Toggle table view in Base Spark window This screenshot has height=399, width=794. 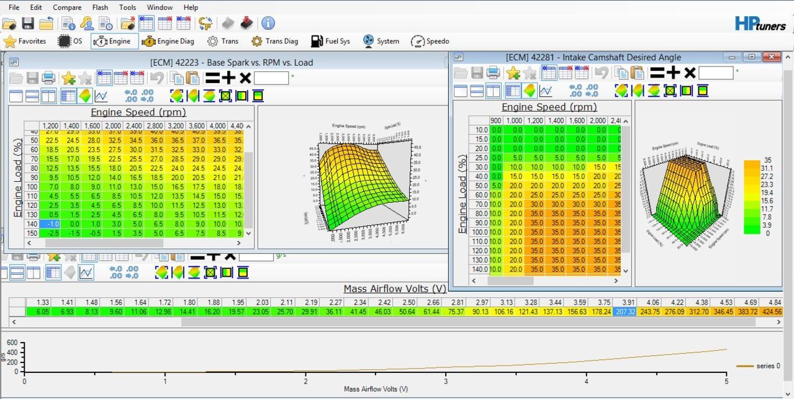pyautogui.click(x=68, y=96)
